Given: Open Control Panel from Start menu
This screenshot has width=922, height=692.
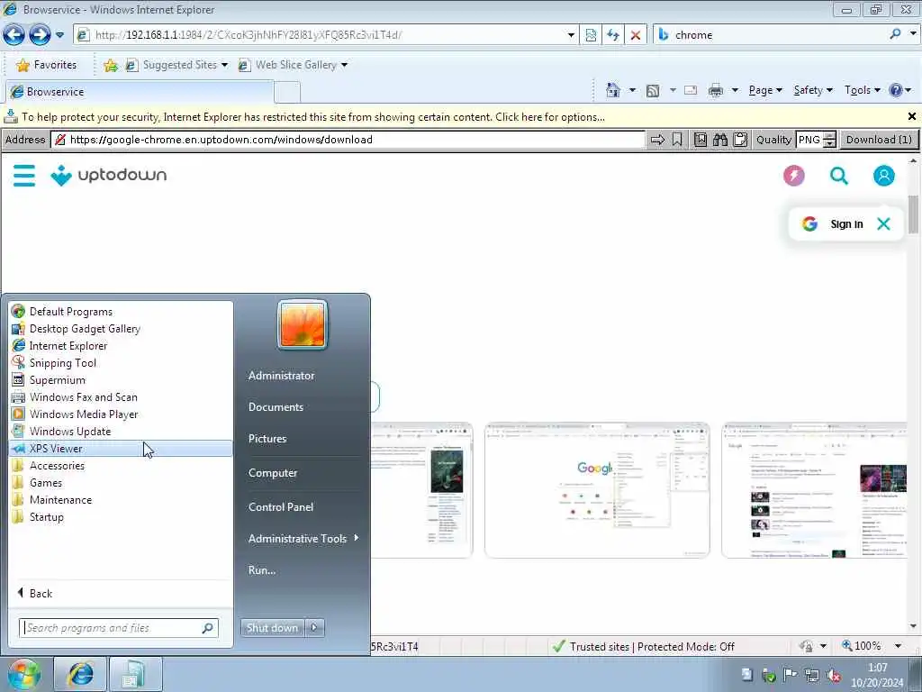Looking at the screenshot, I should click(x=281, y=506).
